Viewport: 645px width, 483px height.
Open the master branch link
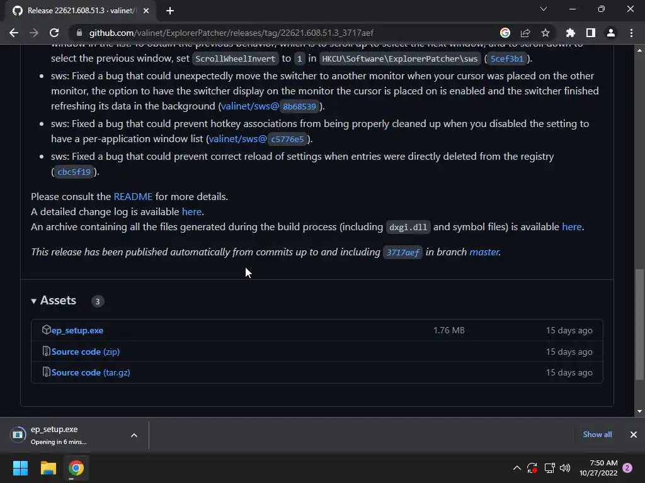pyautogui.click(x=484, y=252)
